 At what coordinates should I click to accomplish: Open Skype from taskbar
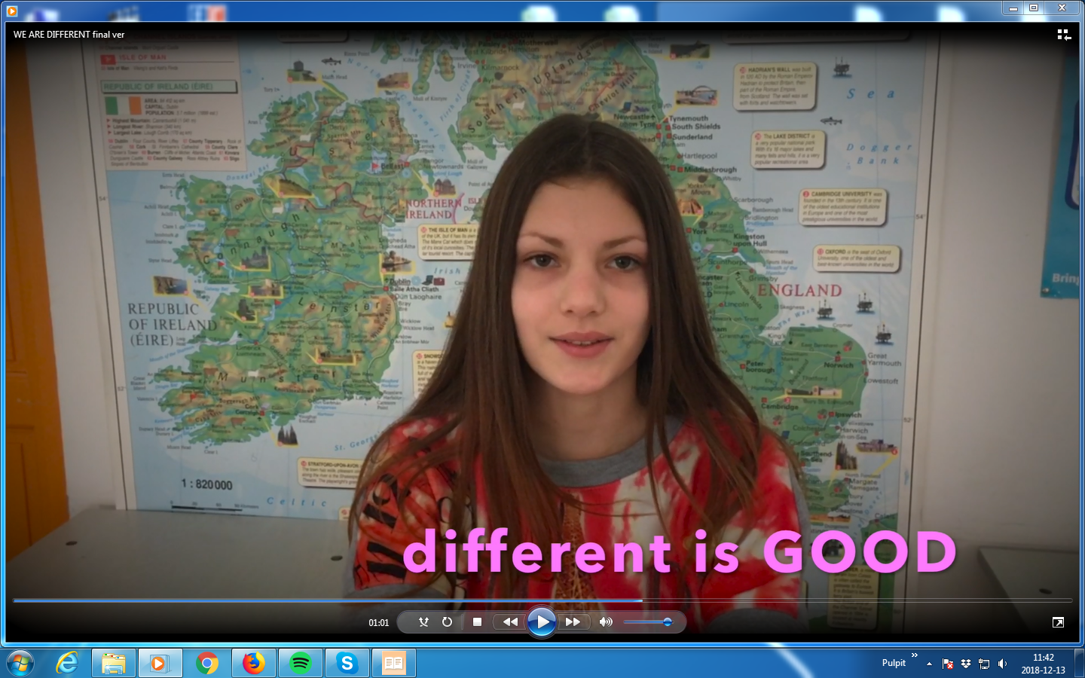point(347,663)
